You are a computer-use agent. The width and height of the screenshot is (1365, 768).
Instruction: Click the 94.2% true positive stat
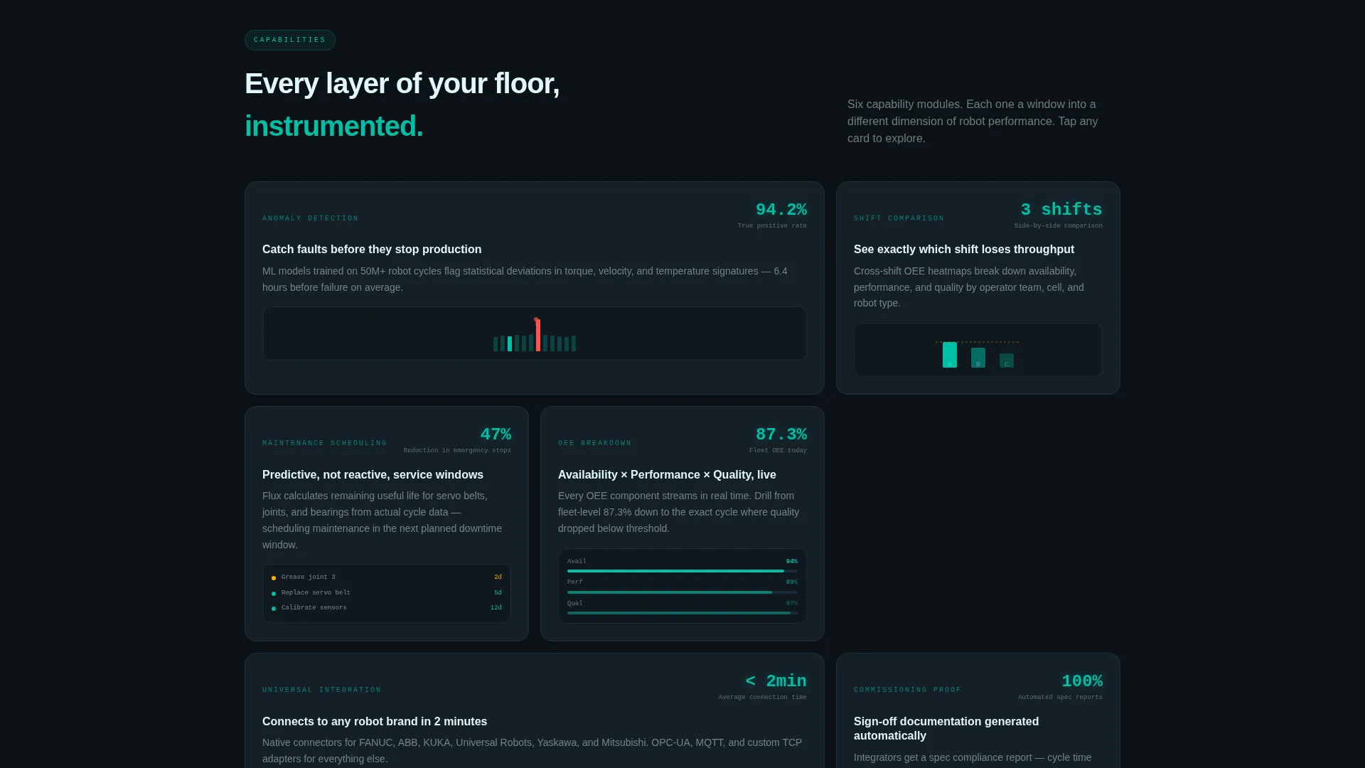click(x=781, y=210)
